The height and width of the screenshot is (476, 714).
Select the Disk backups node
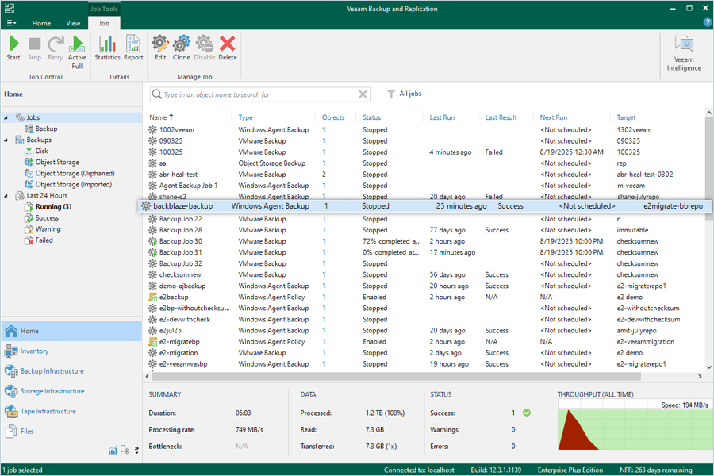point(36,152)
